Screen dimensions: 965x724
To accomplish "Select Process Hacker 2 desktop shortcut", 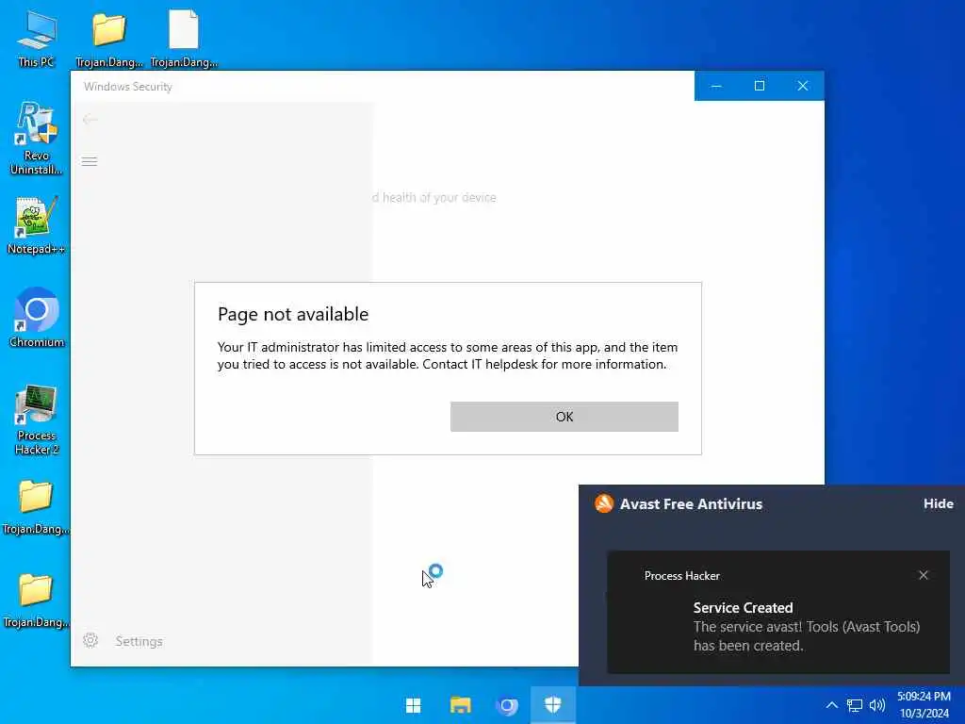I will [x=37, y=420].
